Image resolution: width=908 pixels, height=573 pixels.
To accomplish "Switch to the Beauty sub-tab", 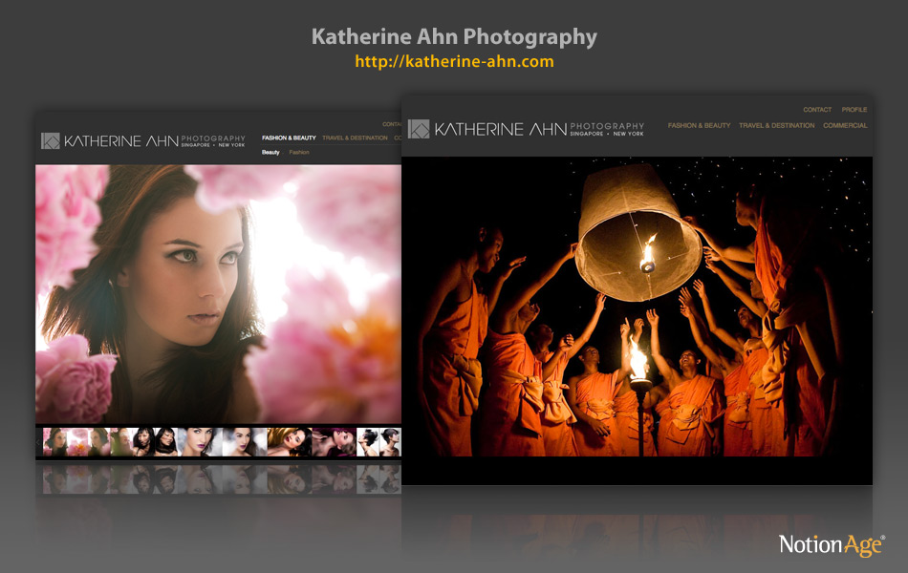I will [x=270, y=152].
